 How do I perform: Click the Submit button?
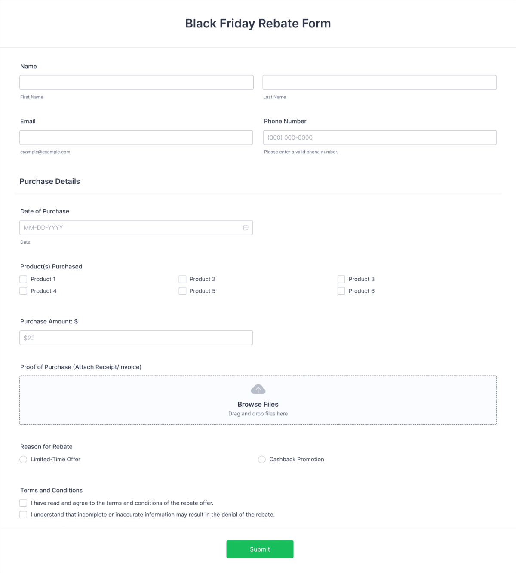tap(260, 549)
